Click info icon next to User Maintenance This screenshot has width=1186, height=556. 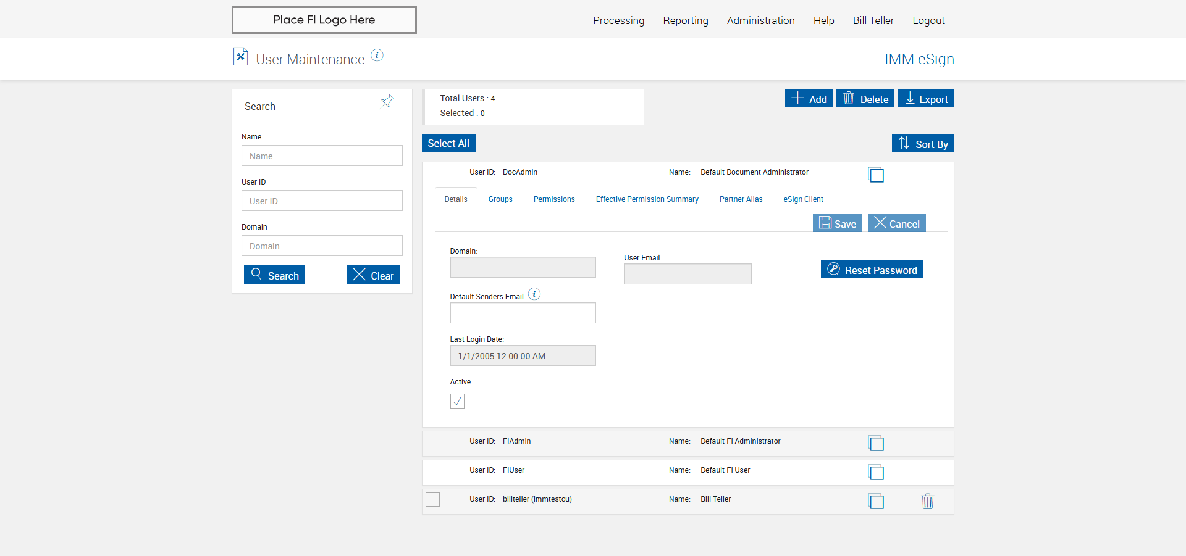(x=377, y=56)
